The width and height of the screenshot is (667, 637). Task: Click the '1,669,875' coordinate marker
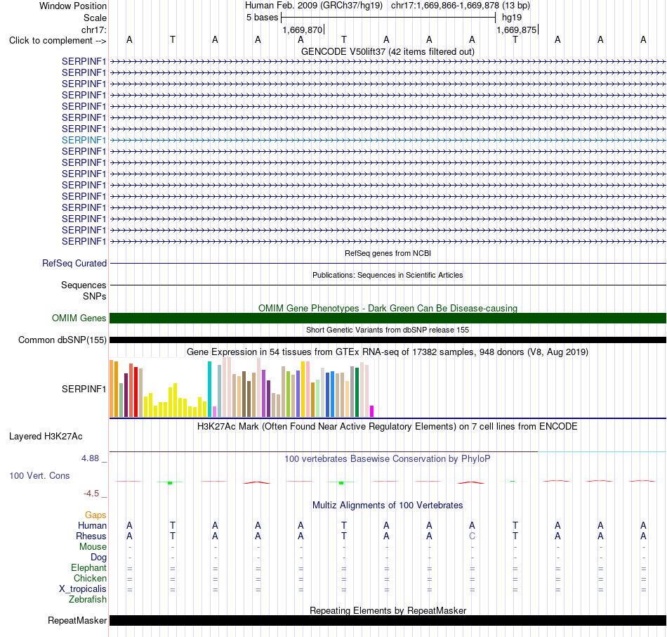tap(517, 30)
